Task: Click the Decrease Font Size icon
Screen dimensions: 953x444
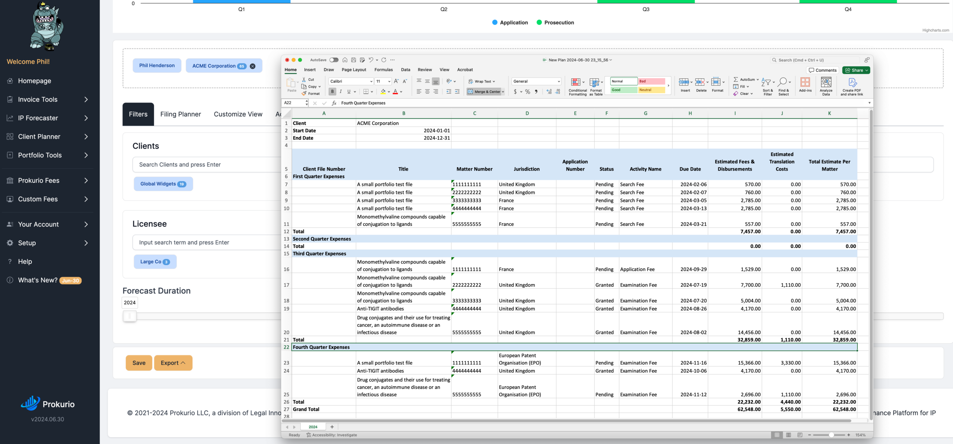Action: coord(405,81)
